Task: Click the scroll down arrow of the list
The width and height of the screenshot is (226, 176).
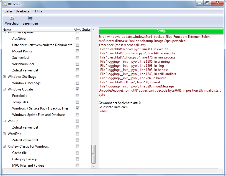Action: (x=94, y=166)
